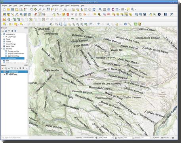Toggle editing with the highlighted pencil button
This screenshot has width=181, height=143.
coord(40,14)
